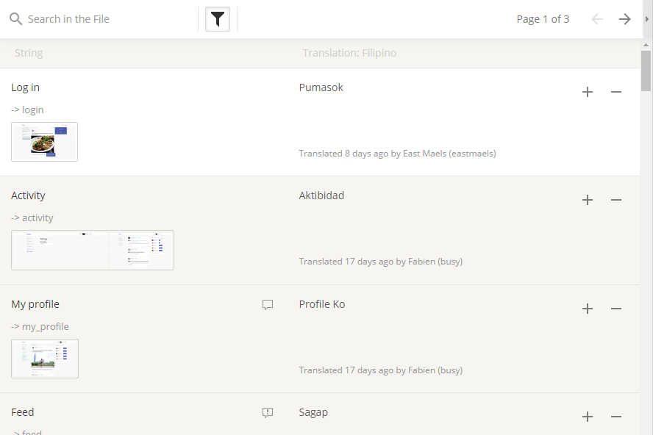
Task: Click in the Search in the File field
Action: (103, 19)
